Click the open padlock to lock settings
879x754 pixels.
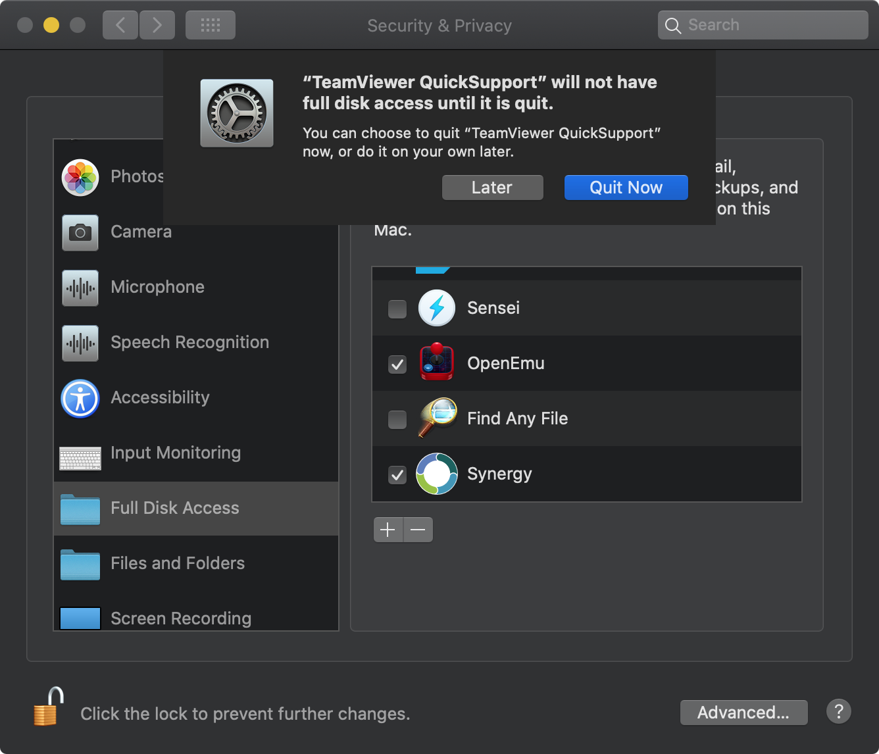[48, 706]
